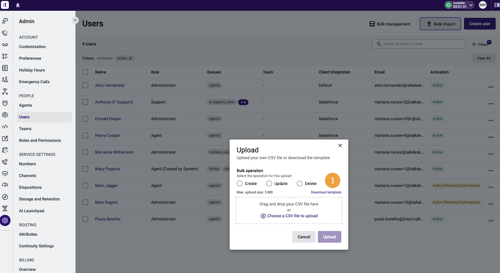Screen dimensions: 500x273
Task: Click Clear All filters button
Action: [x=483, y=58]
